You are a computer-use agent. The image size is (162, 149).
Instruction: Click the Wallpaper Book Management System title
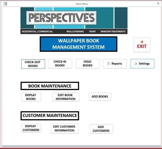point(78,44)
